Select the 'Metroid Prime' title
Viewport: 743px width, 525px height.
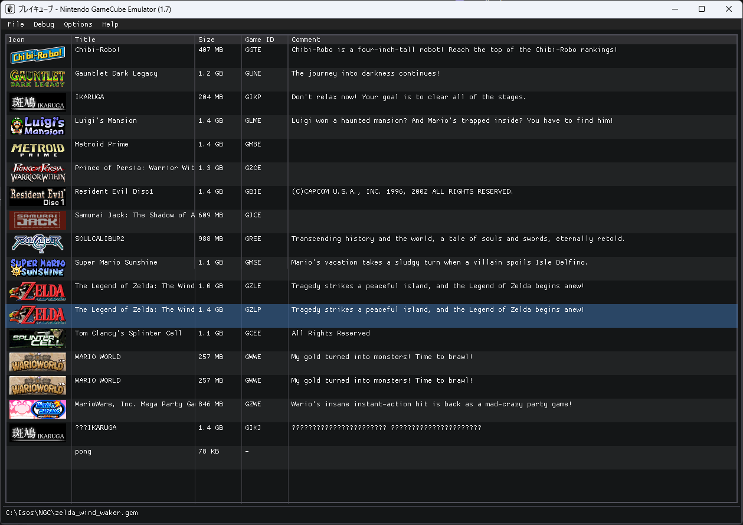(x=102, y=144)
